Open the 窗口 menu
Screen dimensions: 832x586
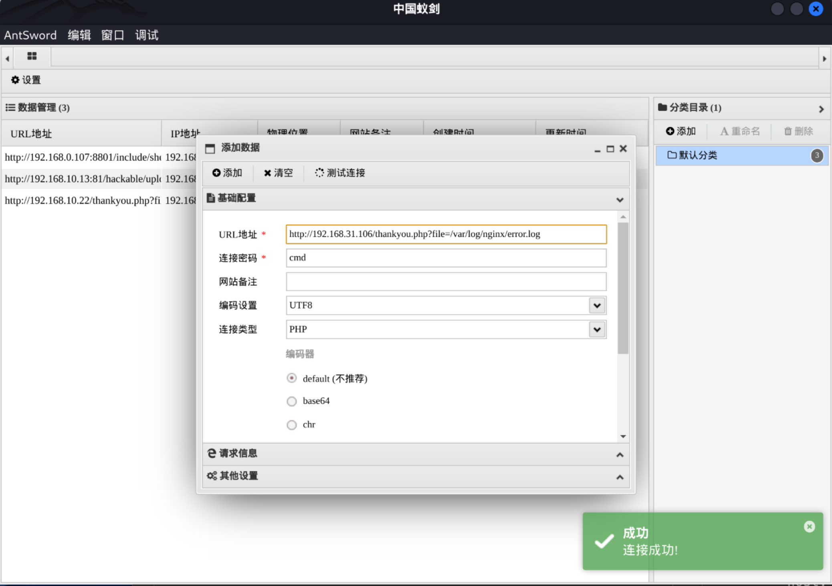(x=113, y=35)
